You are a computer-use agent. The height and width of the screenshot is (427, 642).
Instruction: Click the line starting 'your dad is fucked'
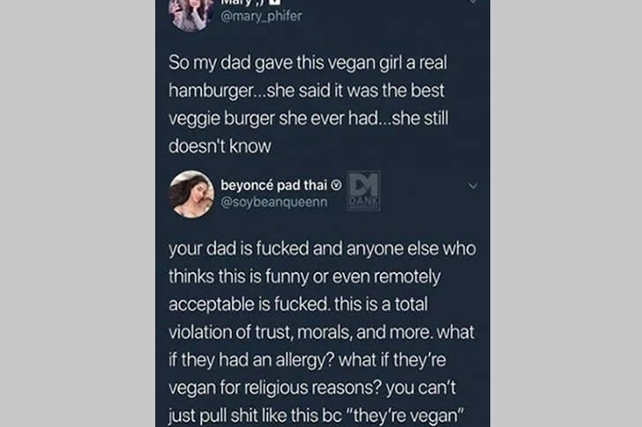(322, 249)
